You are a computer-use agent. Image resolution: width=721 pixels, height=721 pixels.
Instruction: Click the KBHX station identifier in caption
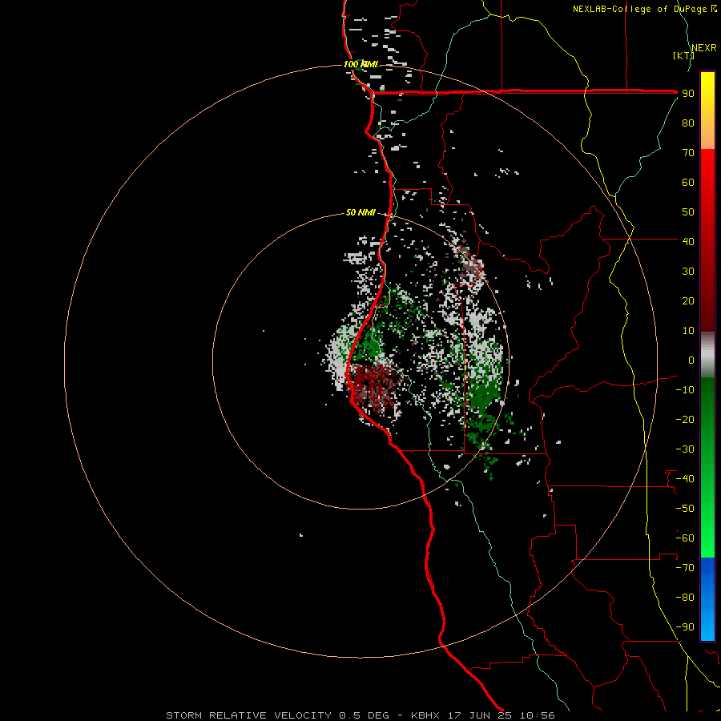pyautogui.click(x=425, y=715)
